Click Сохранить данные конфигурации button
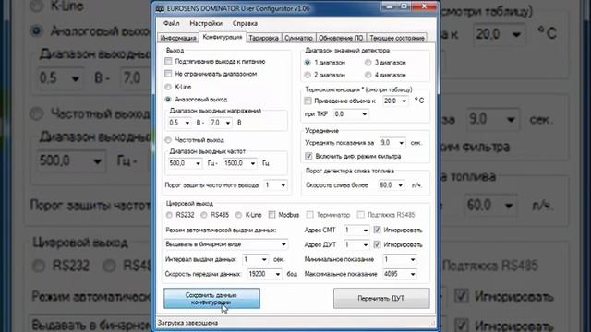The image size is (591, 332). click(x=211, y=299)
